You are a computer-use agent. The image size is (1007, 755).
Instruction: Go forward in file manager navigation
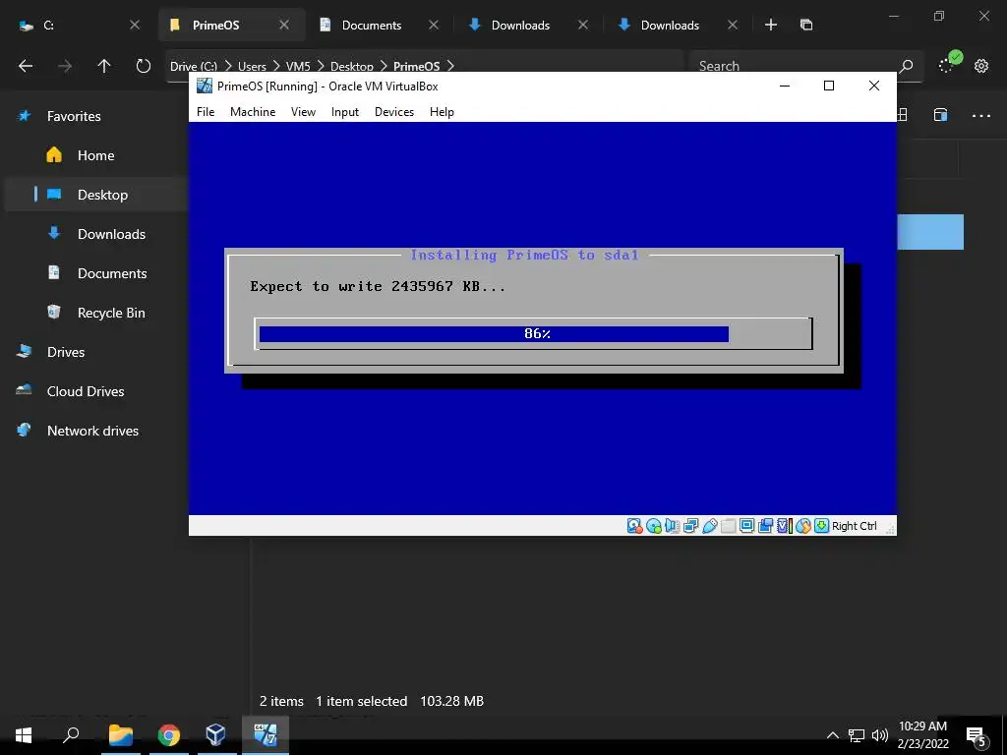click(65, 66)
